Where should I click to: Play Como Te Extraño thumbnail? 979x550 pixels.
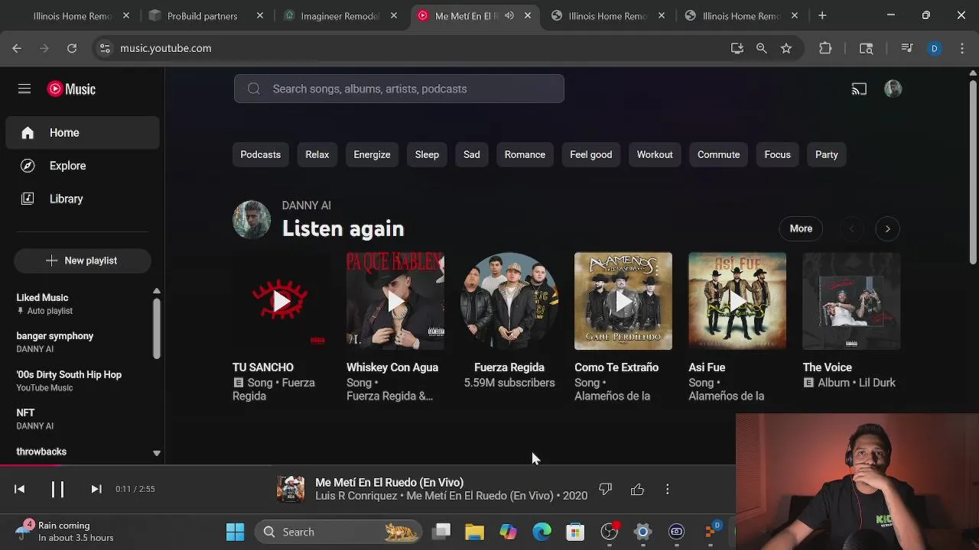(623, 301)
